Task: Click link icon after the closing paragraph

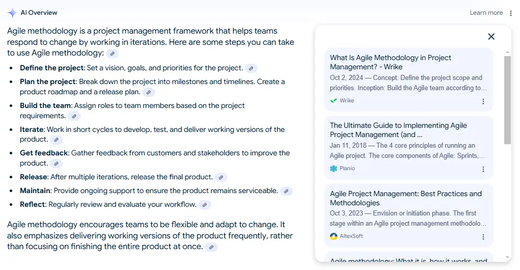Action: point(211,247)
